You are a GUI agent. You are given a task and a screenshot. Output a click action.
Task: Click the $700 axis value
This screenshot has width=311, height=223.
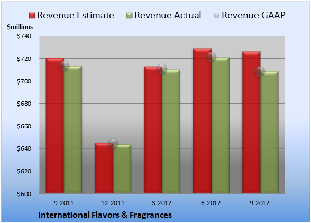[x=24, y=81]
